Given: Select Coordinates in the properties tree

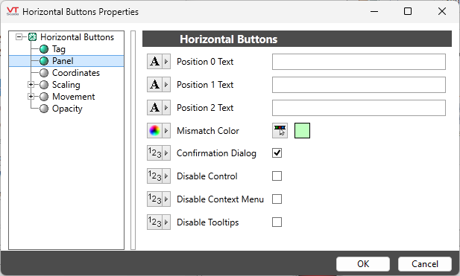Looking at the screenshot, I should pyautogui.click(x=76, y=73).
